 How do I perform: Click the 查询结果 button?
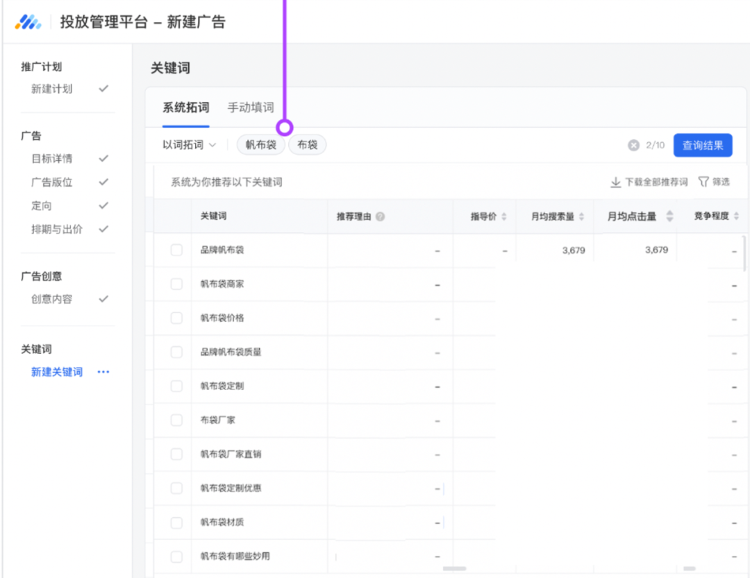click(x=703, y=145)
